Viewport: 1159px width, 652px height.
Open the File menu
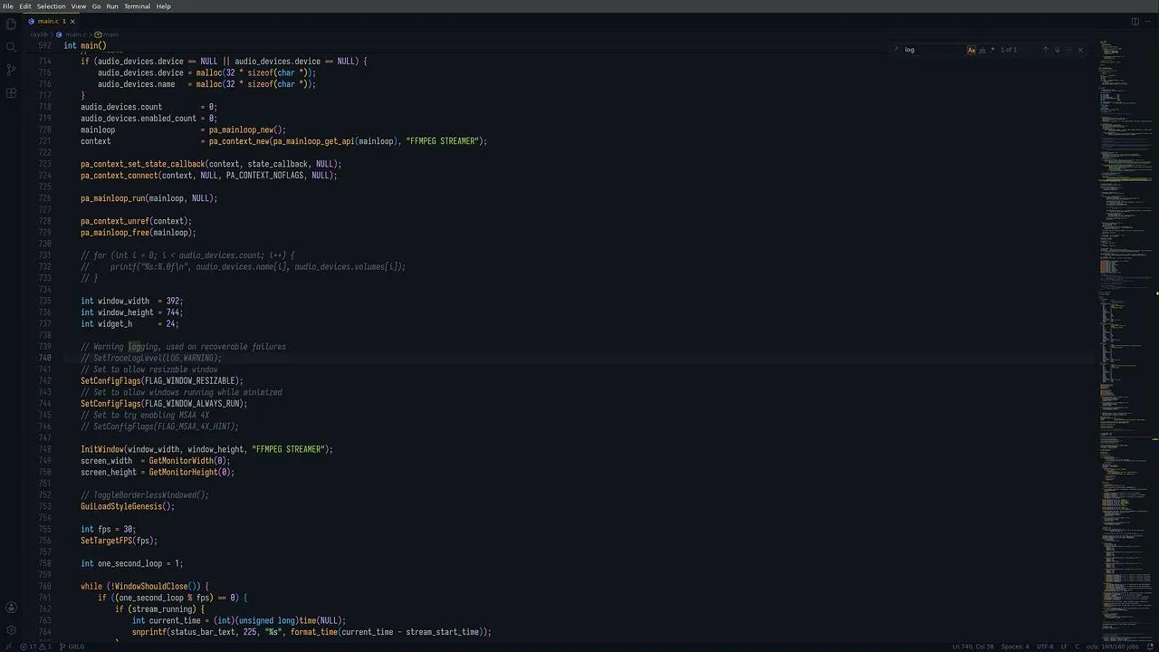click(8, 6)
